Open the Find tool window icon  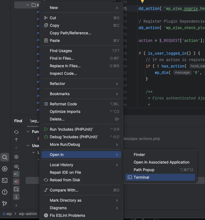[x=5, y=157]
